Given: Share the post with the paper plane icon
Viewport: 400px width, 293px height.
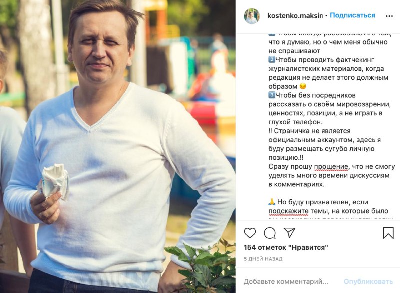Looking at the screenshot, I should point(290,233).
